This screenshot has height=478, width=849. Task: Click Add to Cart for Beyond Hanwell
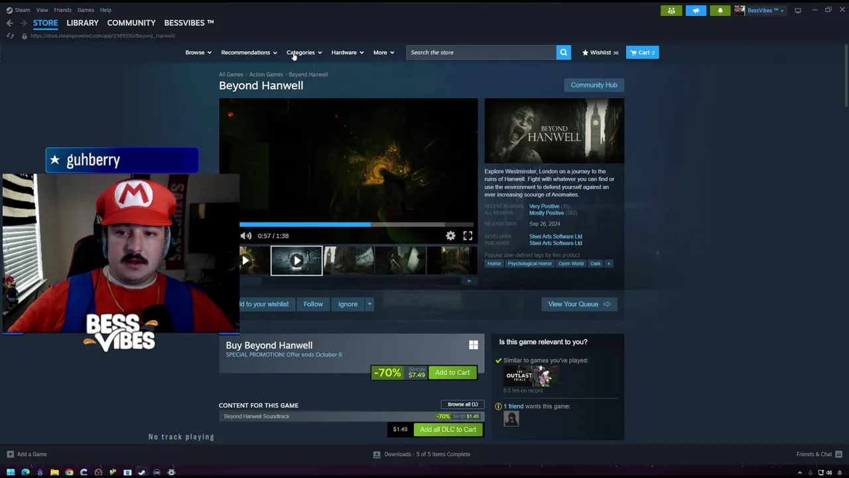[x=452, y=372]
